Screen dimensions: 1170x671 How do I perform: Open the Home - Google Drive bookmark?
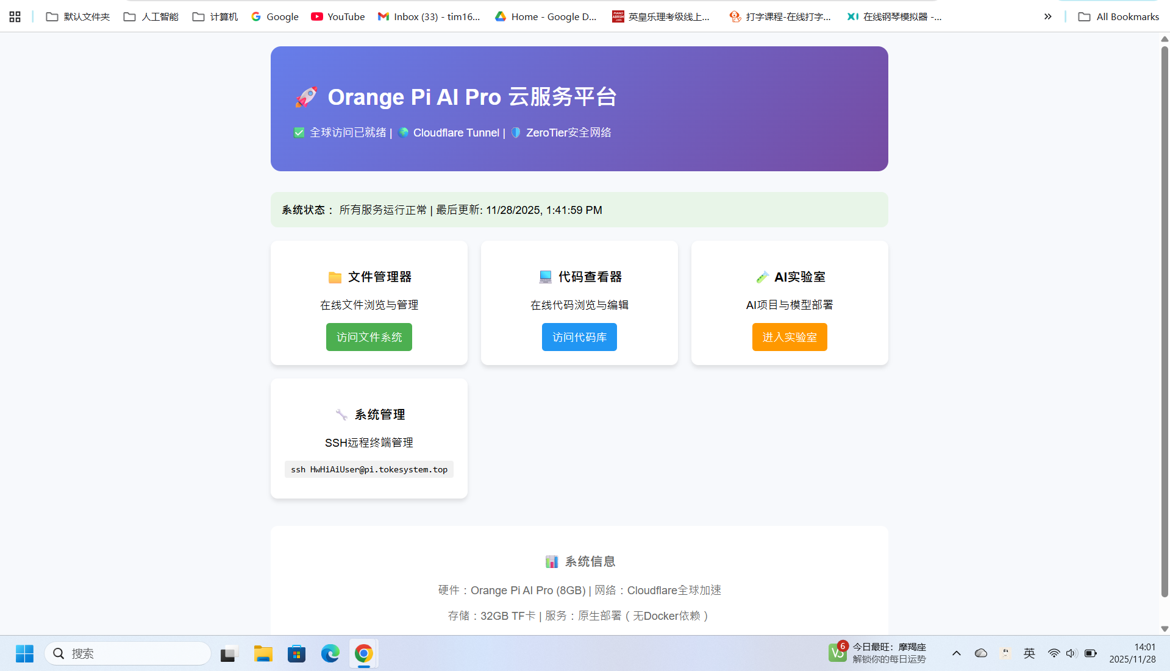546,16
